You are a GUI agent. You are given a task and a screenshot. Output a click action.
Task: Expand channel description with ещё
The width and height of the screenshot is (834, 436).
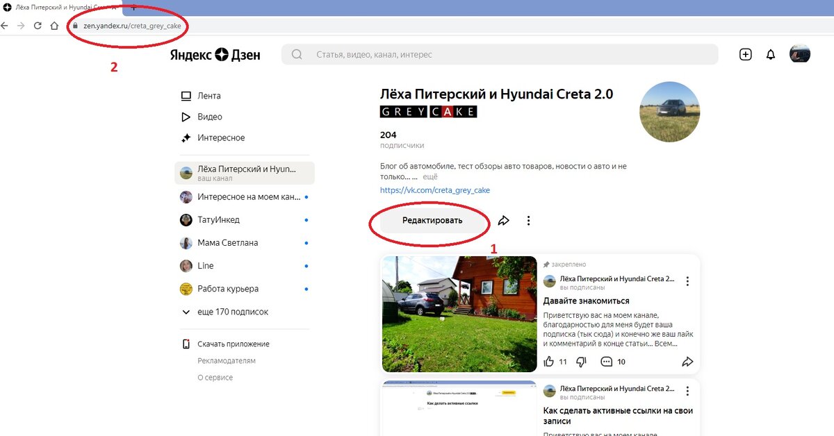[430, 177]
